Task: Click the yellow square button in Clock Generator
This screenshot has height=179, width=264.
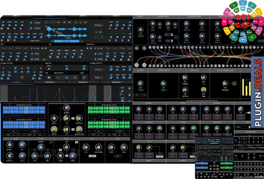Action: [234, 83]
